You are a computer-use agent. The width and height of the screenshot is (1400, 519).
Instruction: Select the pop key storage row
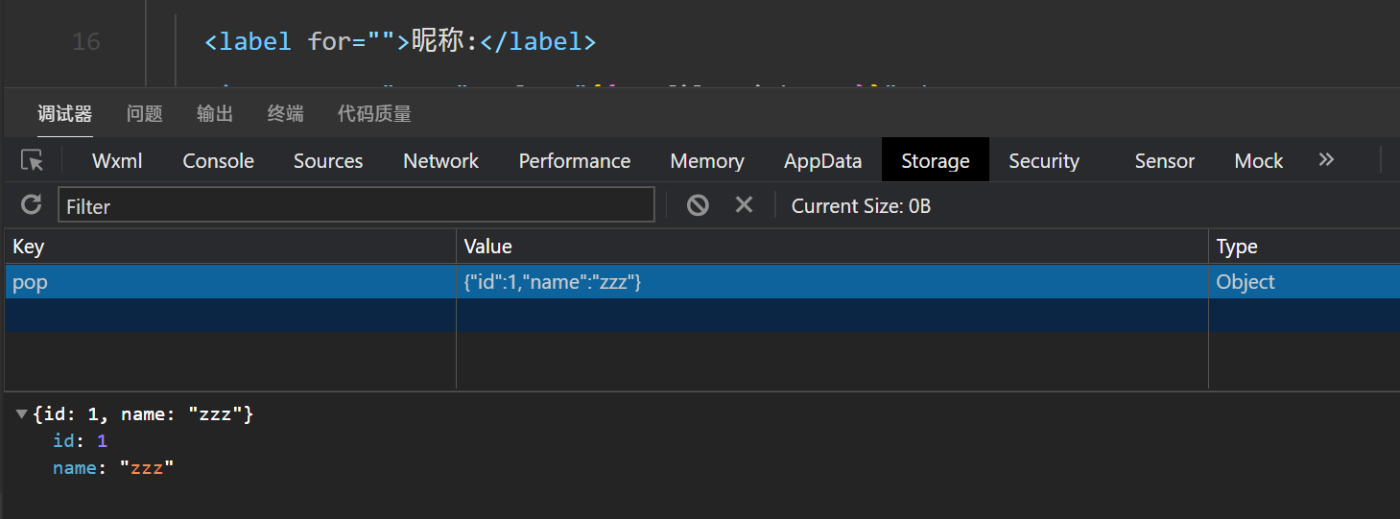tap(230, 282)
